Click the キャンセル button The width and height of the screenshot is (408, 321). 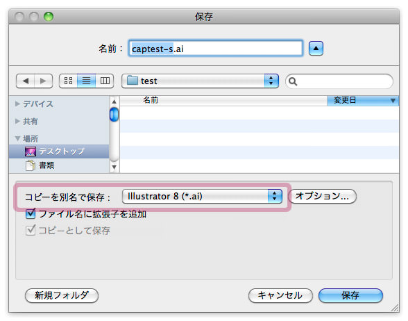(x=280, y=295)
